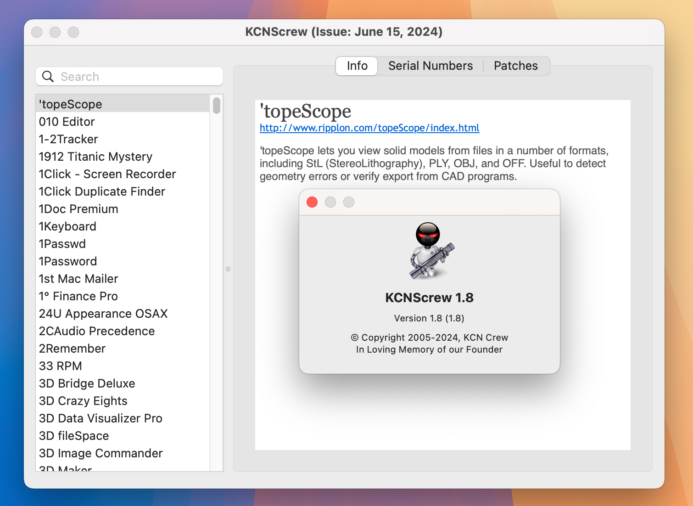Viewport: 693px width, 506px height.
Task: Select 3D Crazy Eights
Action: coord(123,401)
